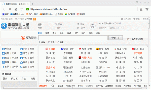Switch to the 新闻 search tab

[69, 33]
